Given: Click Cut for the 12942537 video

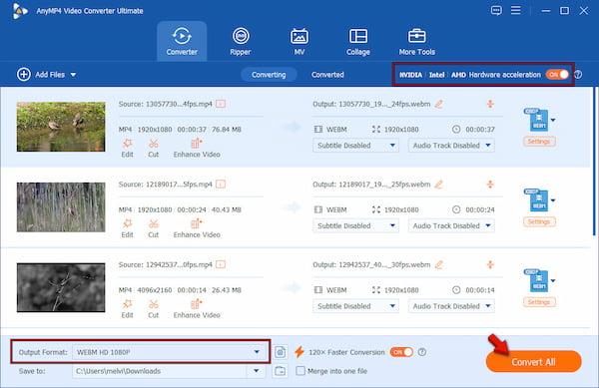Looking at the screenshot, I should pos(153,309).
